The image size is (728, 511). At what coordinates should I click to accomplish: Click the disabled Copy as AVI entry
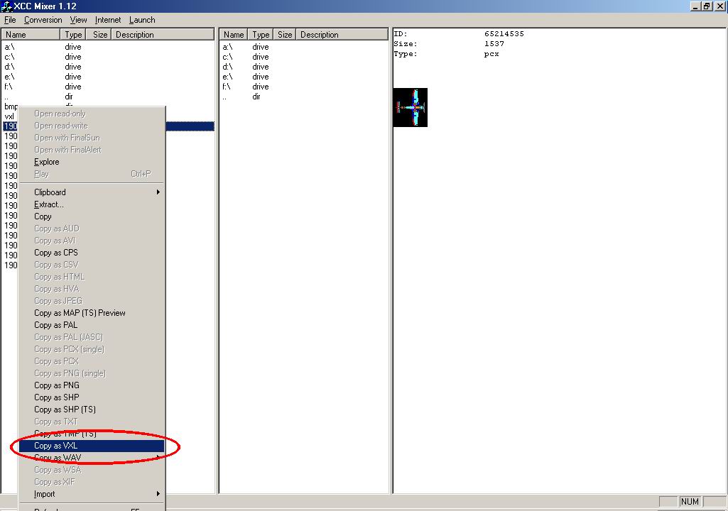(x=92, y=241)
